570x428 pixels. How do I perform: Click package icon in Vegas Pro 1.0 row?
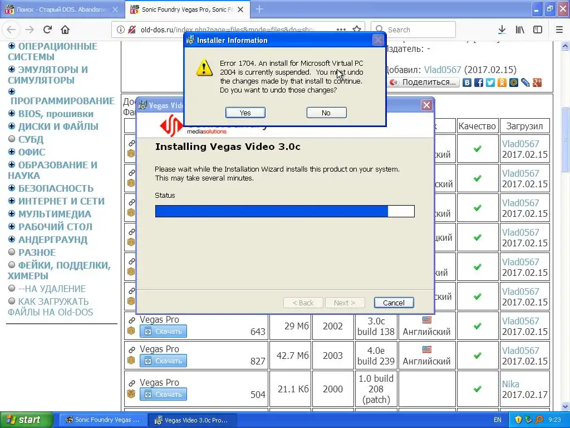coord(131,394)
